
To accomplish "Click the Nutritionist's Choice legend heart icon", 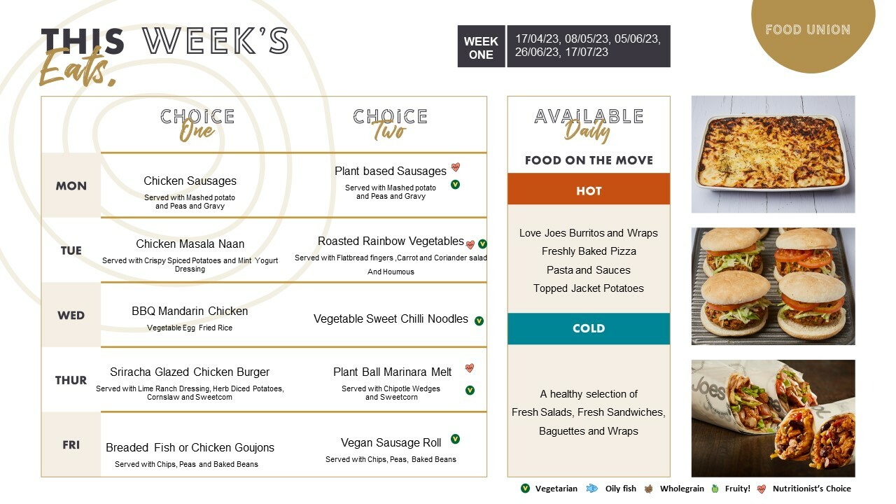I will 761,489.
